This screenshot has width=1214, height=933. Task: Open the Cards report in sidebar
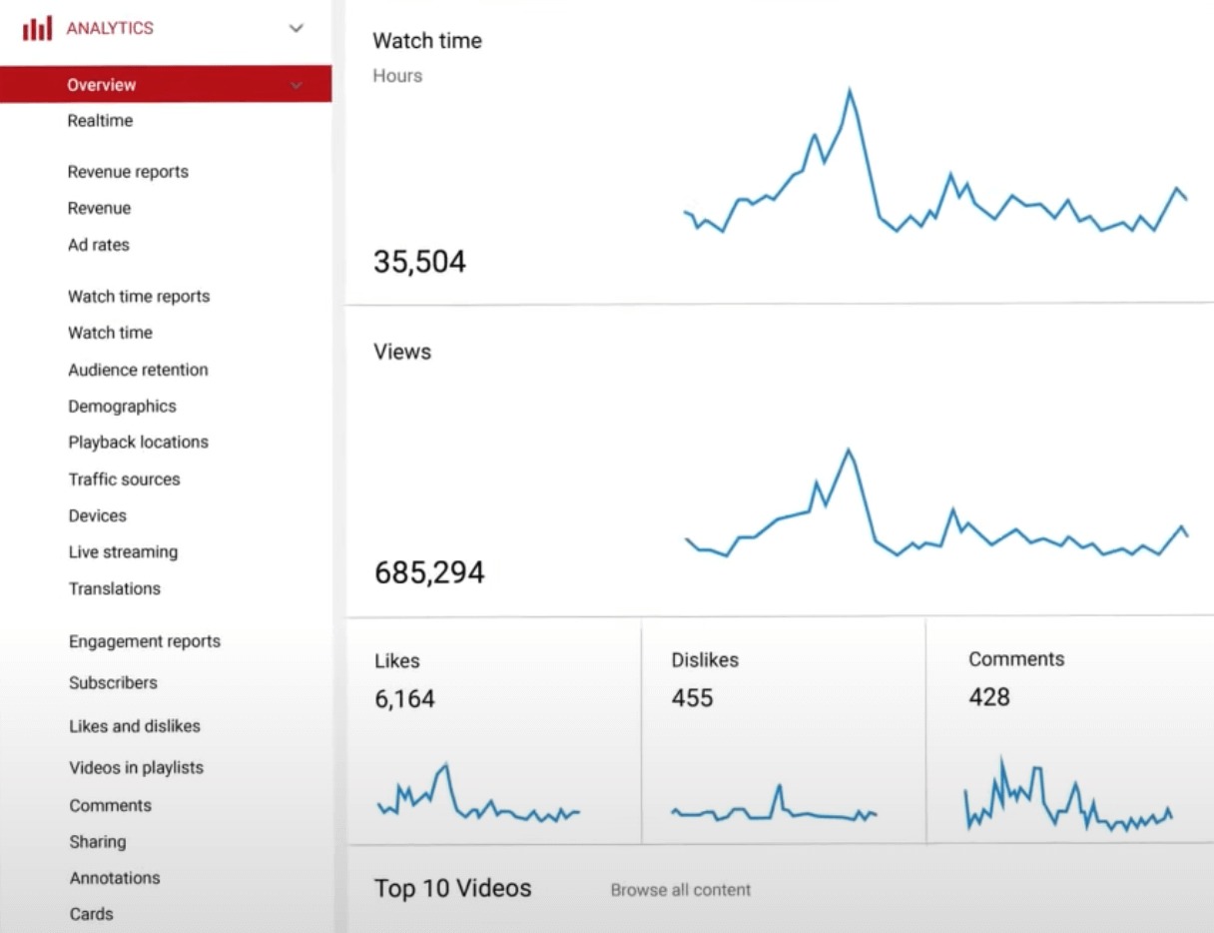point(91,914)
